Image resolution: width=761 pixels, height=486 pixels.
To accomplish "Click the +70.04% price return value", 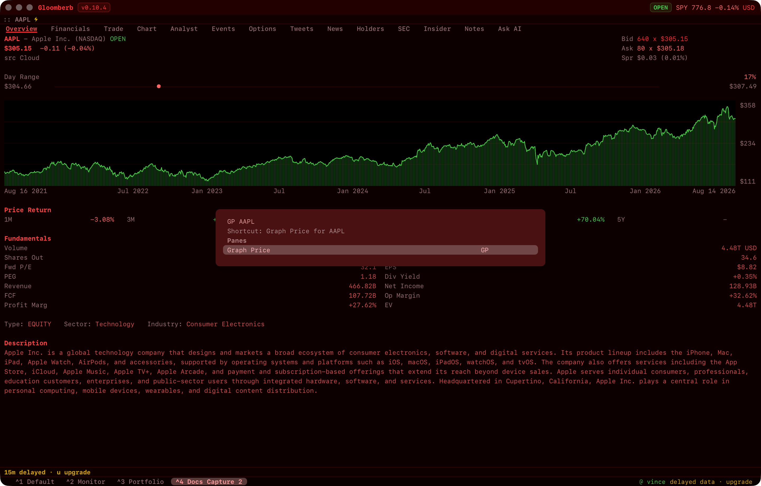I will click(x=591, y=219).
